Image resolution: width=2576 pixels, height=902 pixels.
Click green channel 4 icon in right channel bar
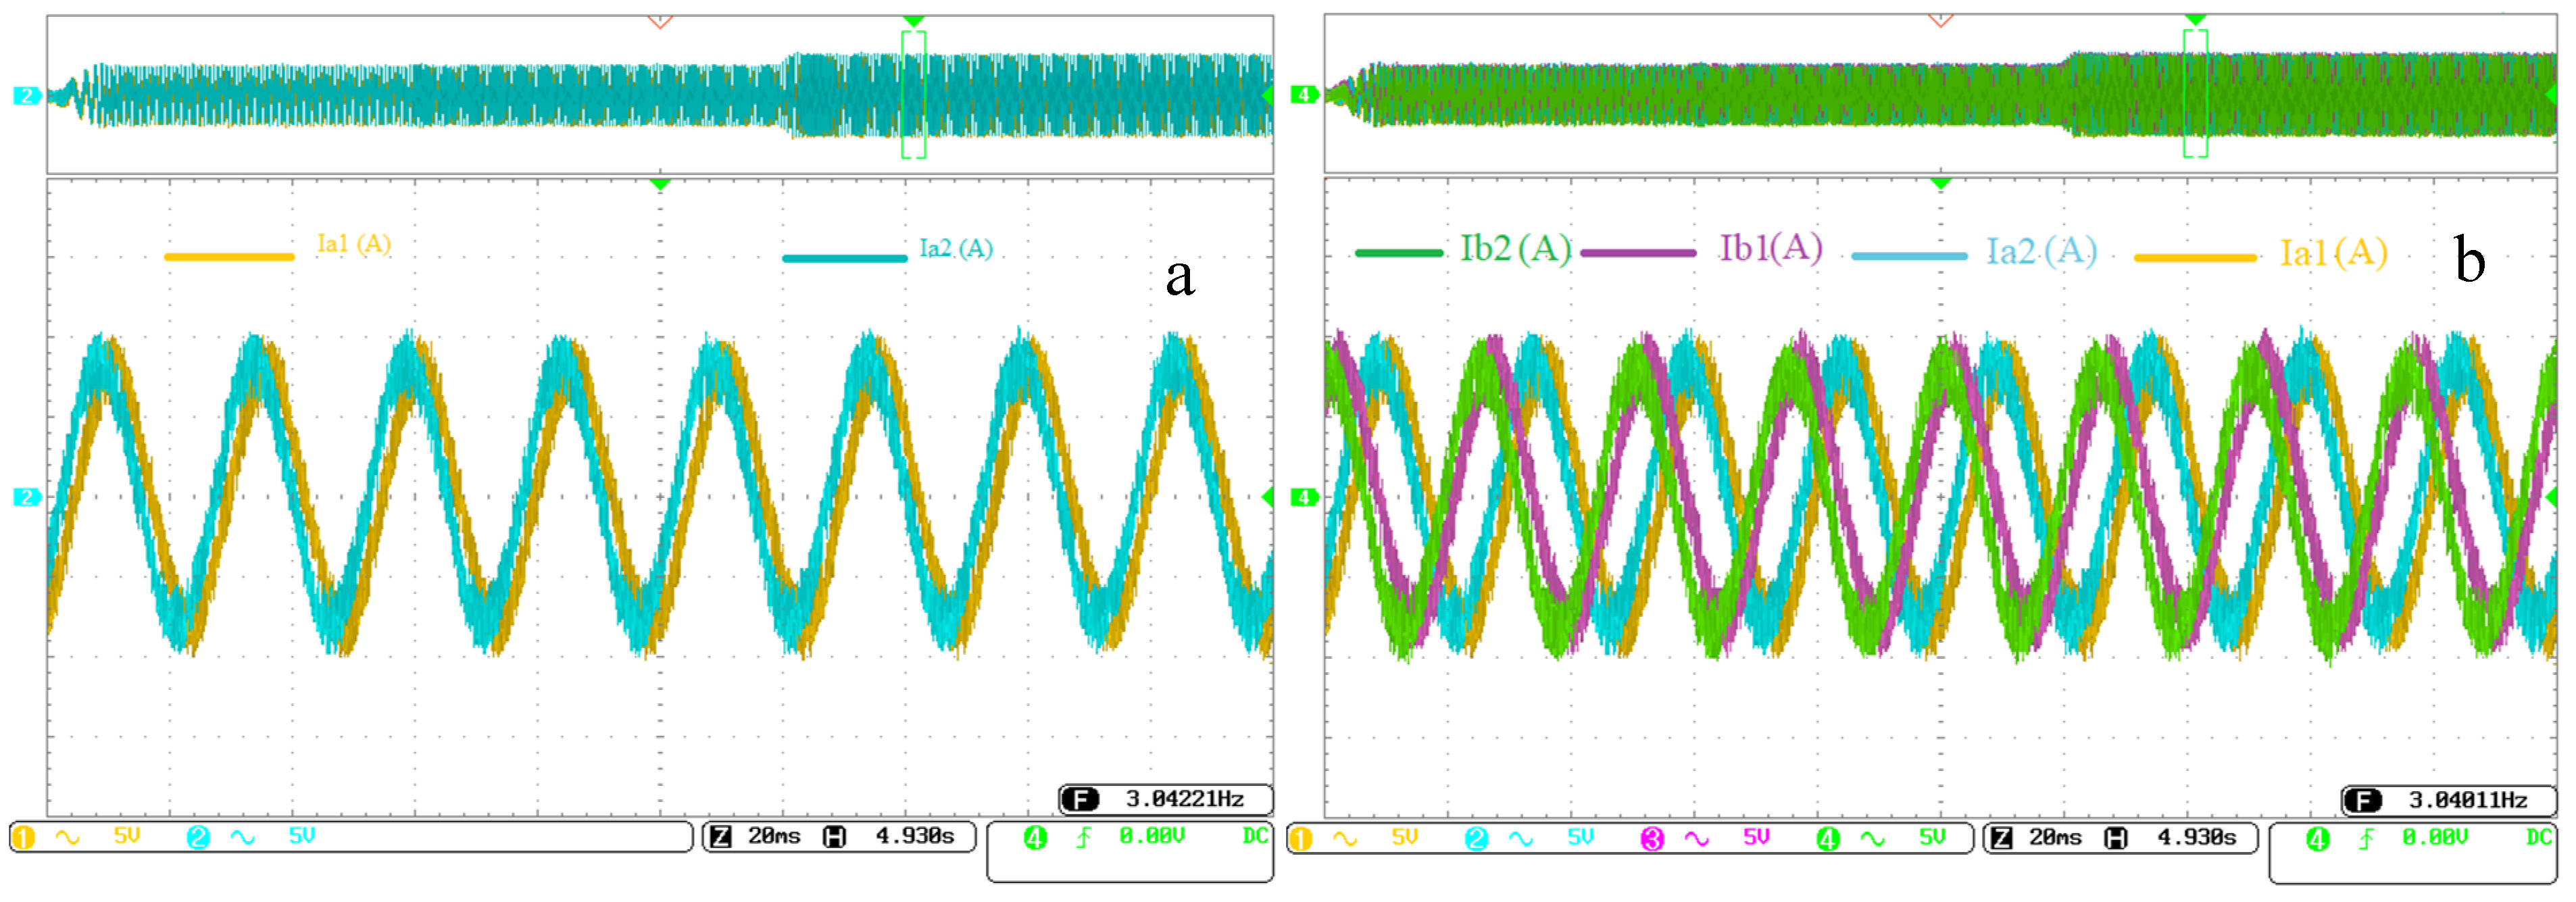1827,839
